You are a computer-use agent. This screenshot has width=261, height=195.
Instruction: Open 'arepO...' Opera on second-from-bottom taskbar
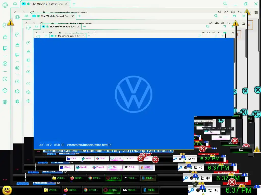click(113, 178)
